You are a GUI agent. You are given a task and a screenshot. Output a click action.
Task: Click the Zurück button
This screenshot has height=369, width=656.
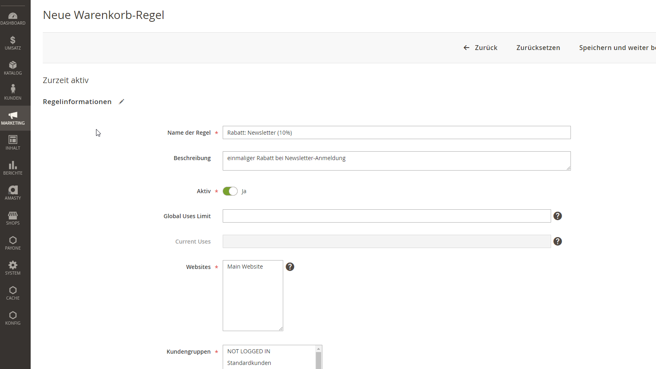click(x=481, y=48)
